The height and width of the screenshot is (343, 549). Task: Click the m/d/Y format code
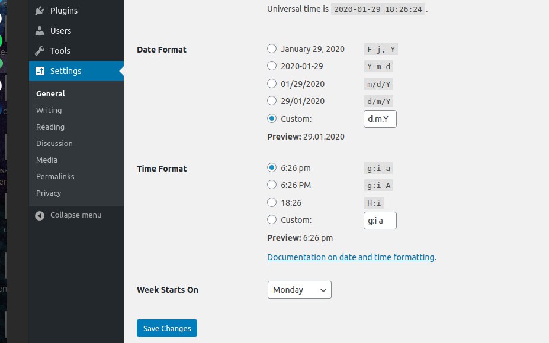pyautogui.click(x=378, y=84)
